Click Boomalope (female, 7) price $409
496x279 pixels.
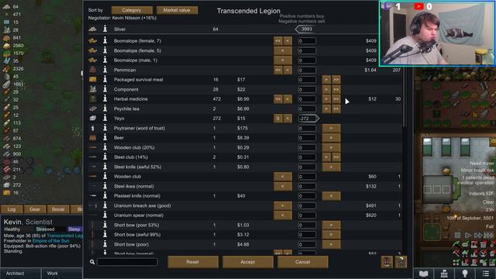pyautogui.click(x=370, y=41)
